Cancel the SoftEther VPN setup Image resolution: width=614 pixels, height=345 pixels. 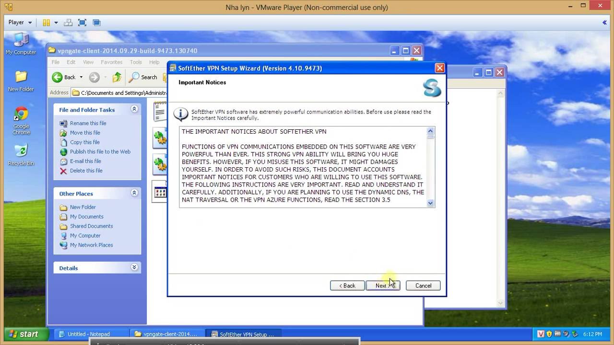point(423,286)
